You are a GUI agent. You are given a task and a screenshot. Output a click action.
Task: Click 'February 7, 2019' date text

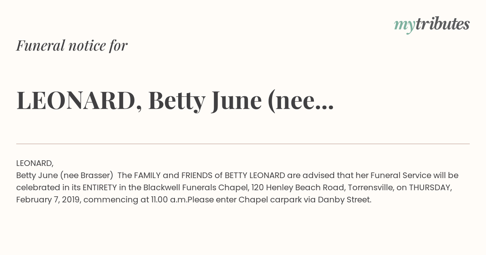click(47, 200)
